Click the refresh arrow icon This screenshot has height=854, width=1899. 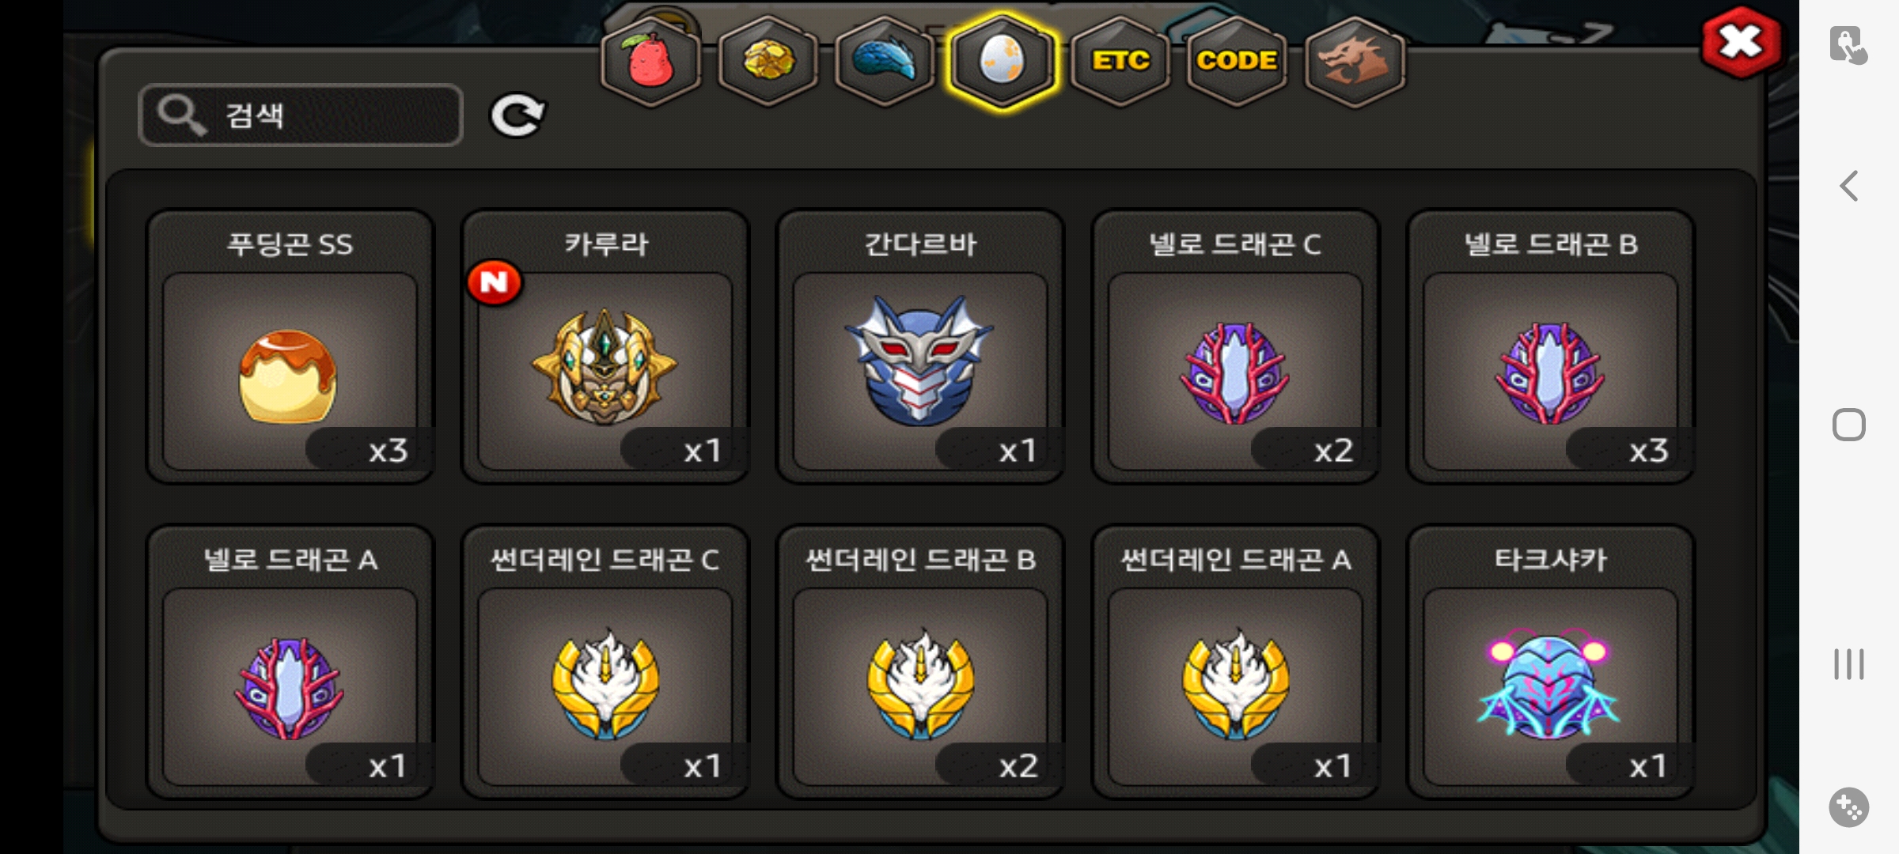coord(517,115)
